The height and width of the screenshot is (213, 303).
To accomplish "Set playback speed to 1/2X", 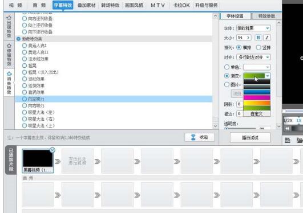I will click(x=288, y=120).
